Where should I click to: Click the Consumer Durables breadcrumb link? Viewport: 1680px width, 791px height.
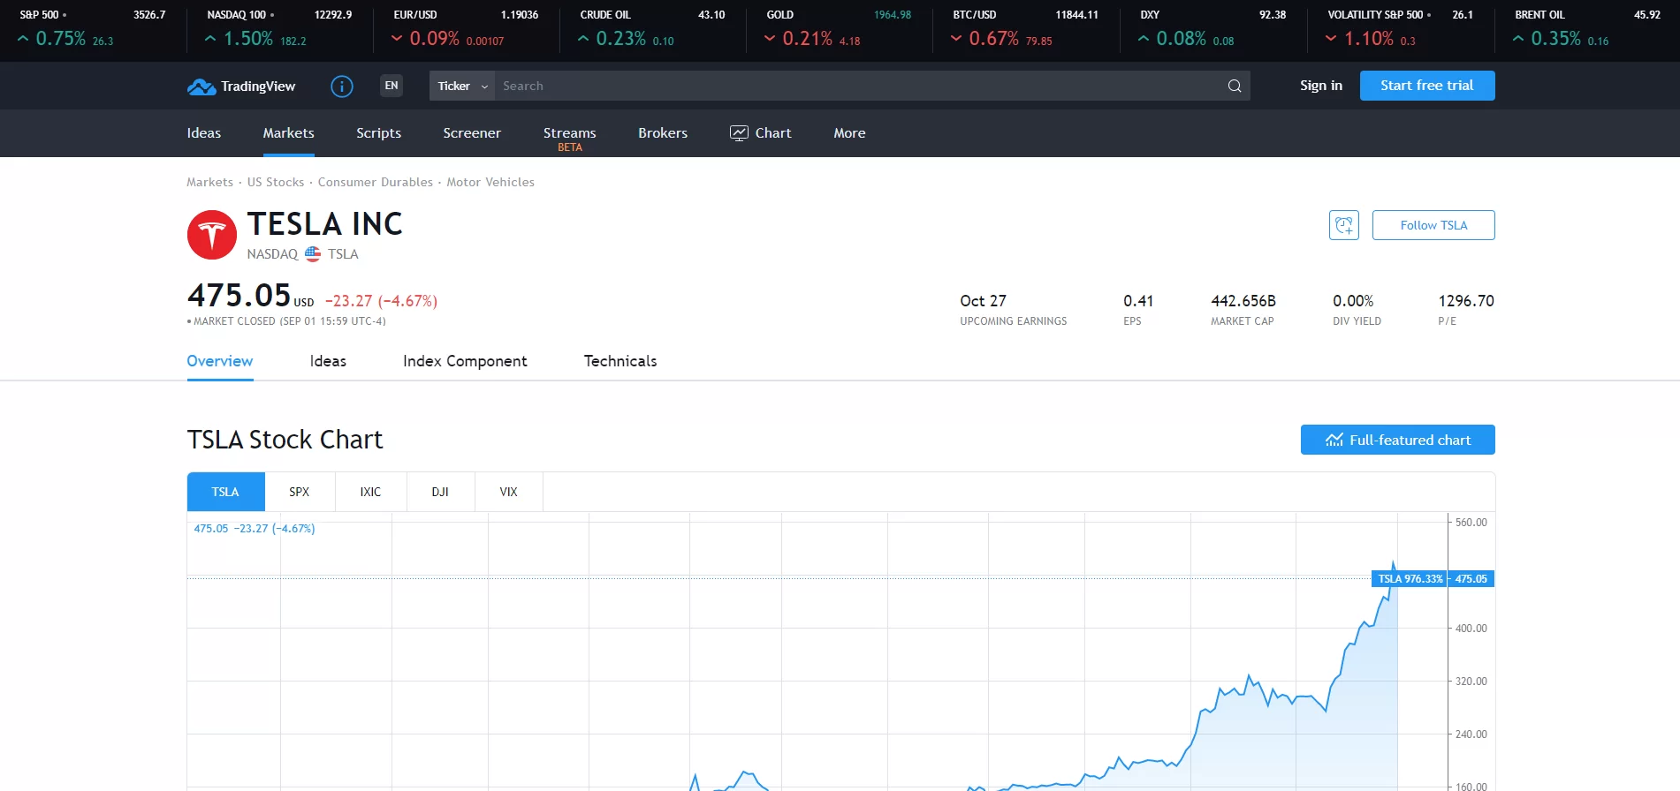click(x=376, y=182)
